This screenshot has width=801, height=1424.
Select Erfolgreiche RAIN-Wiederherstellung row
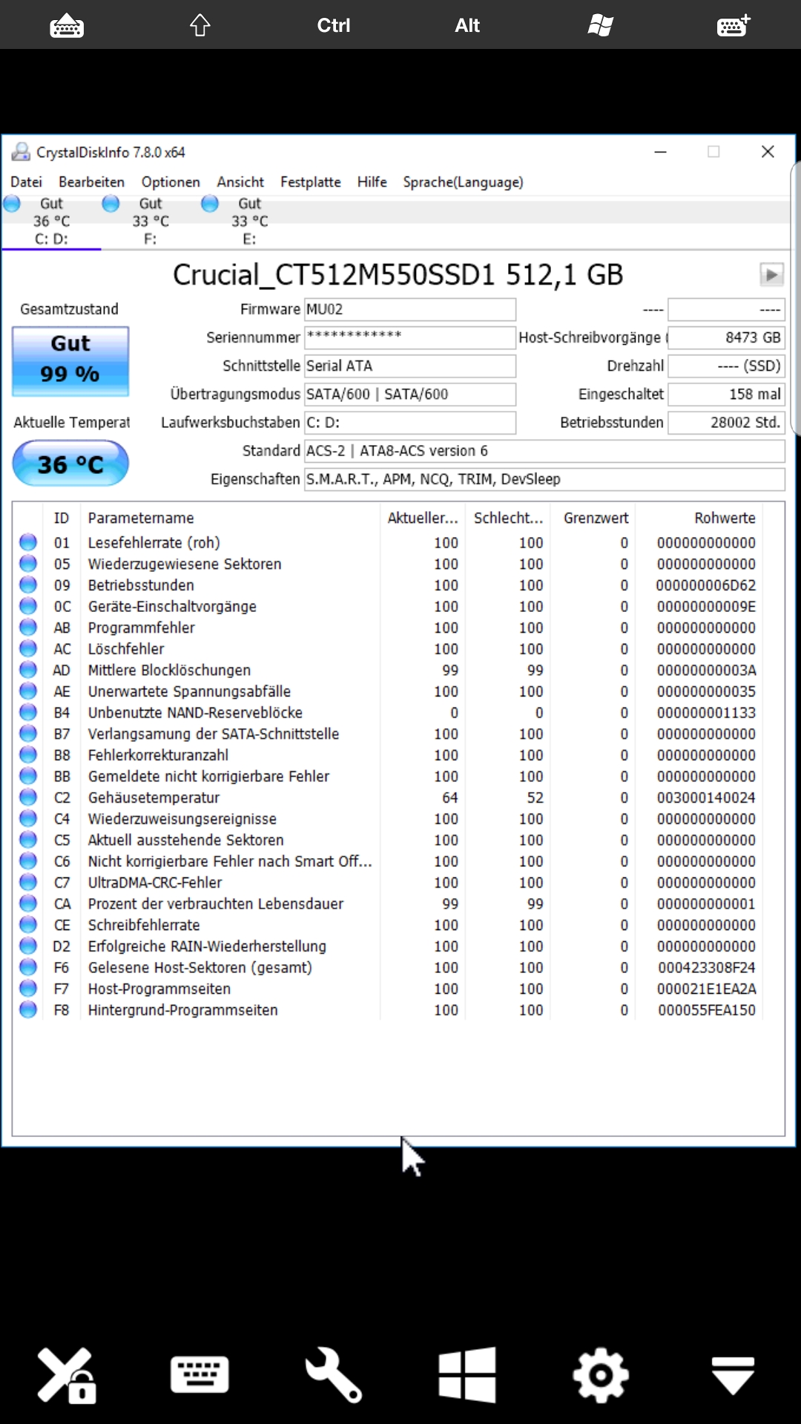[388, 946]
